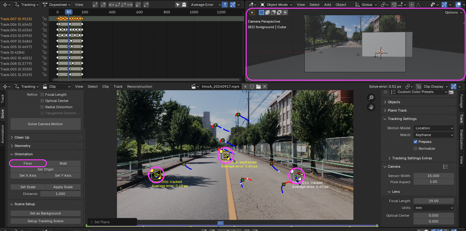This screenshot has height=231, width=466.
Task: Tick the Radial Distortion checkbox
Action: pyautogui.click(x=42, y=107)
